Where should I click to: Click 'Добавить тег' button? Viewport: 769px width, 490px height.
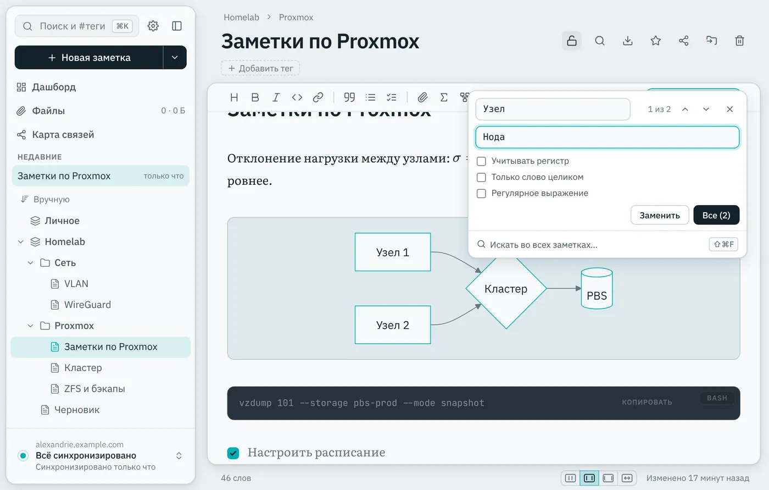click(x=260, y=68)
